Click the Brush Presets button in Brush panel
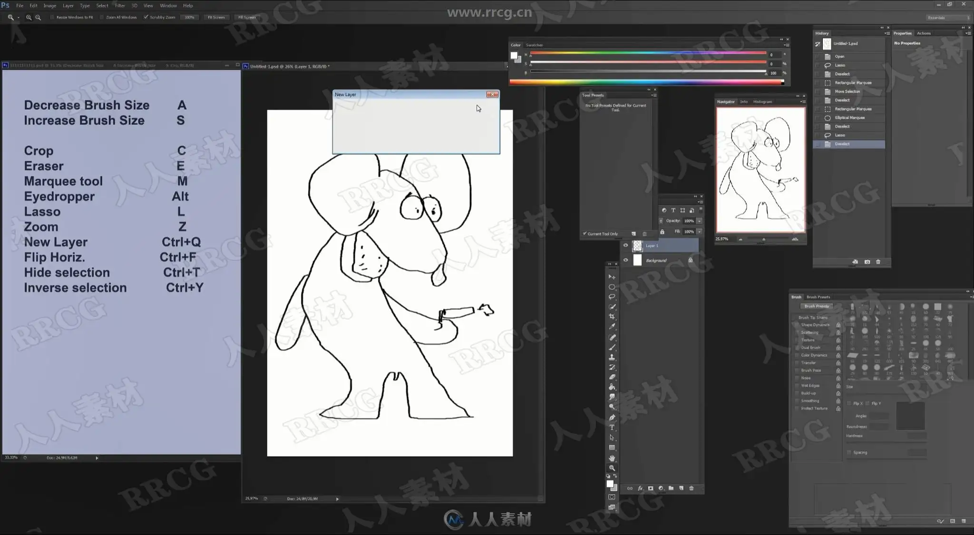Image resolution: width=974 pixels, height=535 pixels. pos(817,306)
